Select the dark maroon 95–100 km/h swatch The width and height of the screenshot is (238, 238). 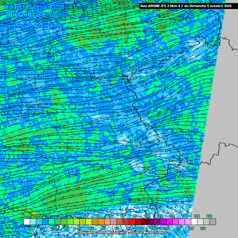144,222
